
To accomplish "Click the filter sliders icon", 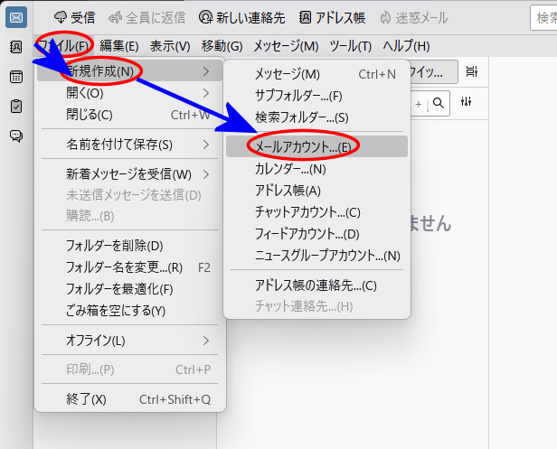I will click(467, 104).
